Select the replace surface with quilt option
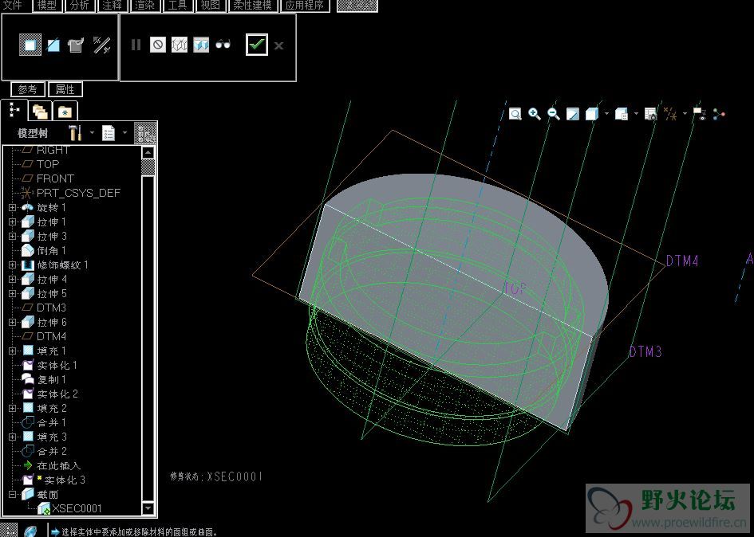This screenshot has width=754, height=537. pos(76,45)
